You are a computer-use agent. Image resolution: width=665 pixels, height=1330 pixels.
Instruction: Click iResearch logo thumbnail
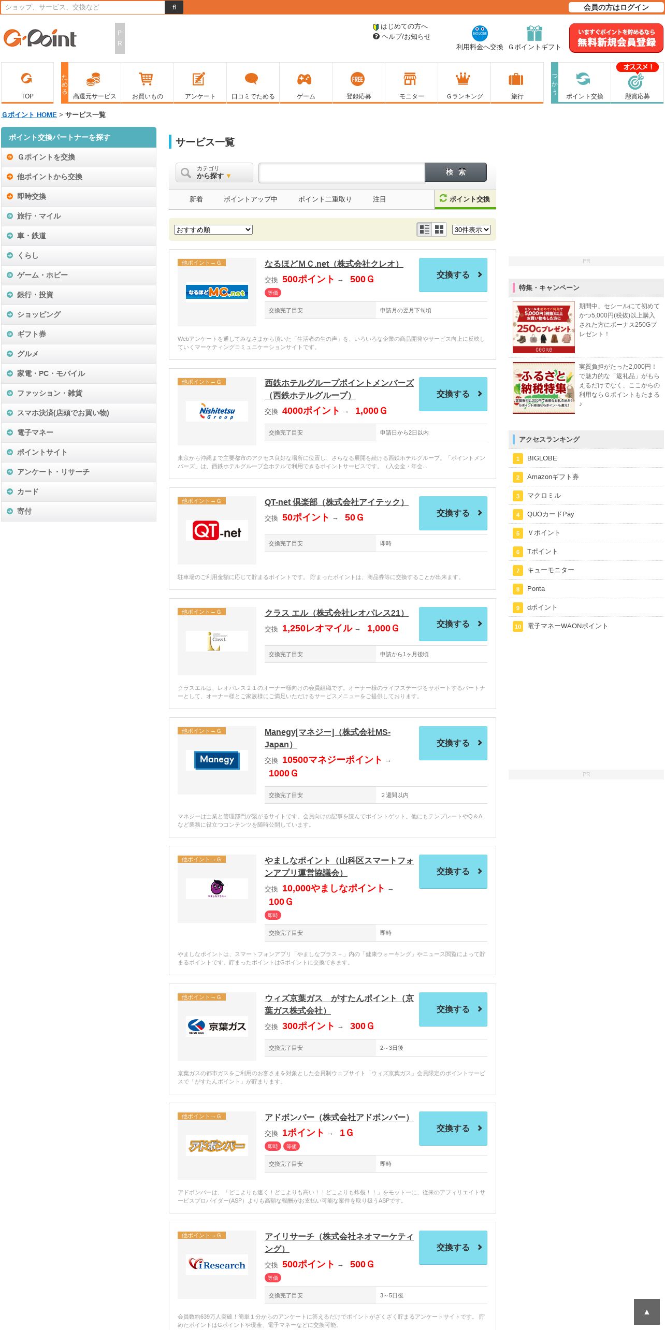(216, 1264)
